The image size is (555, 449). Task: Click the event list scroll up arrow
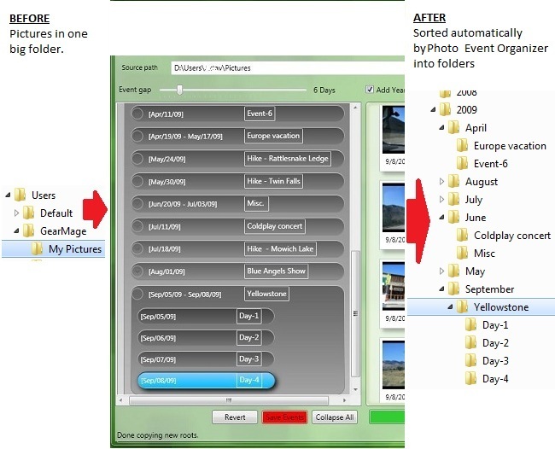[355, 107]
